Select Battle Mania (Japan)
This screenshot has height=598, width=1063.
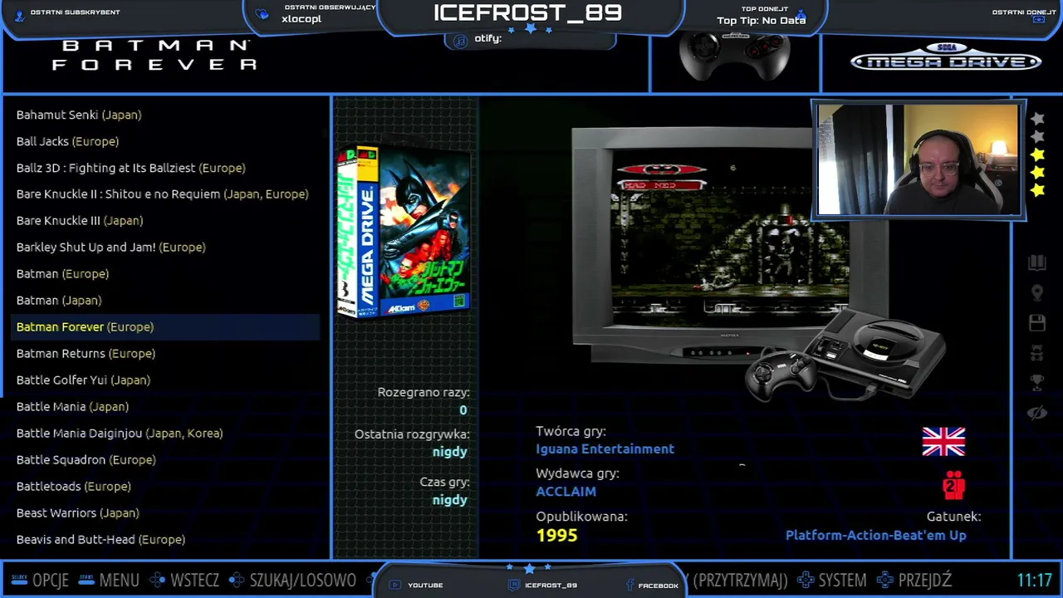(x=72, y=407)
